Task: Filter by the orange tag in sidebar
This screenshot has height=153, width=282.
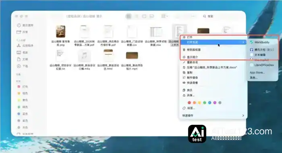Action: [23, 93]
